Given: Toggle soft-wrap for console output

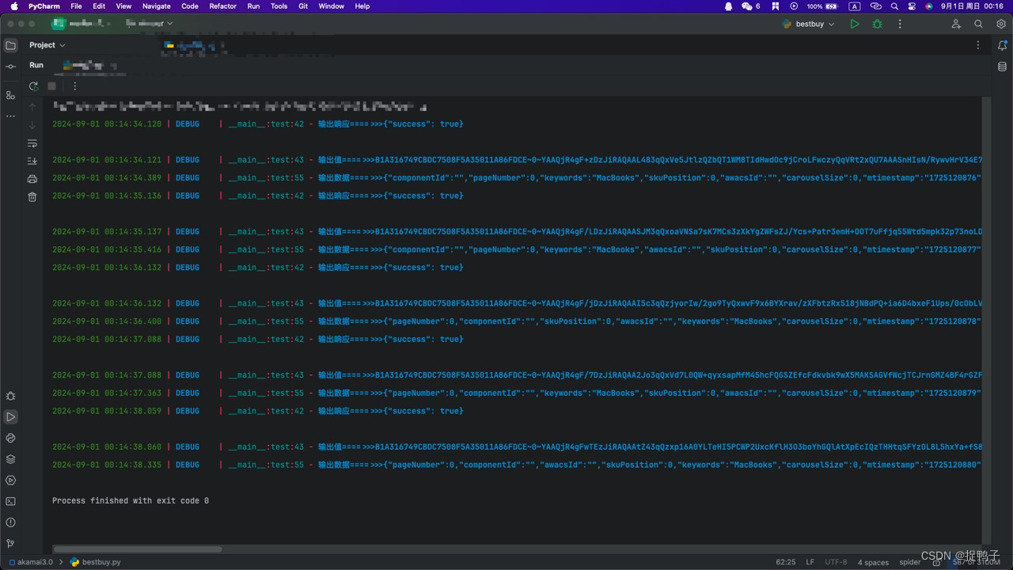Looking at the screenshot, I should [32, 144].
